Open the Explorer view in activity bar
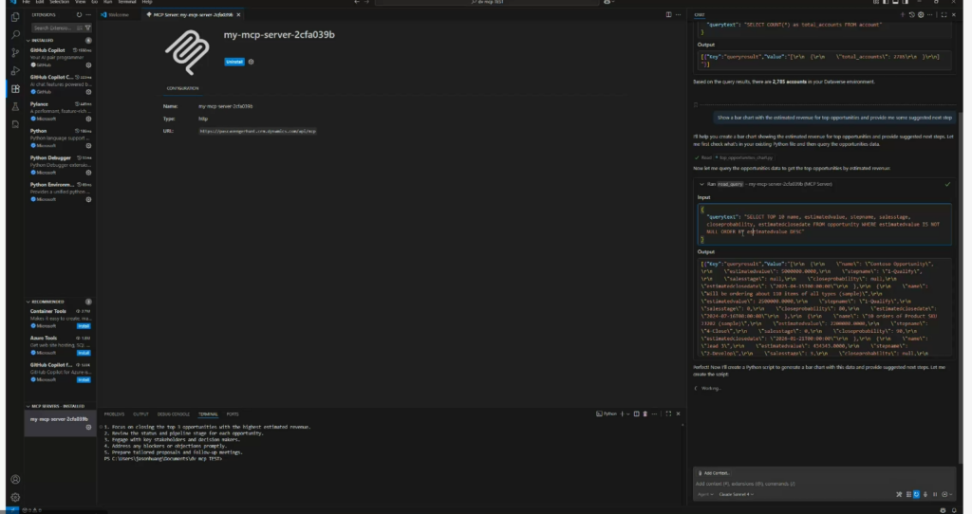The image size is (972, 514). point(15,17)
